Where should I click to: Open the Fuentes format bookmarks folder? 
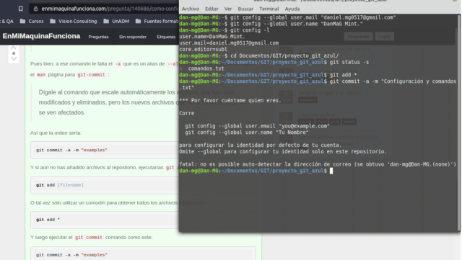[x=157, y=21]
